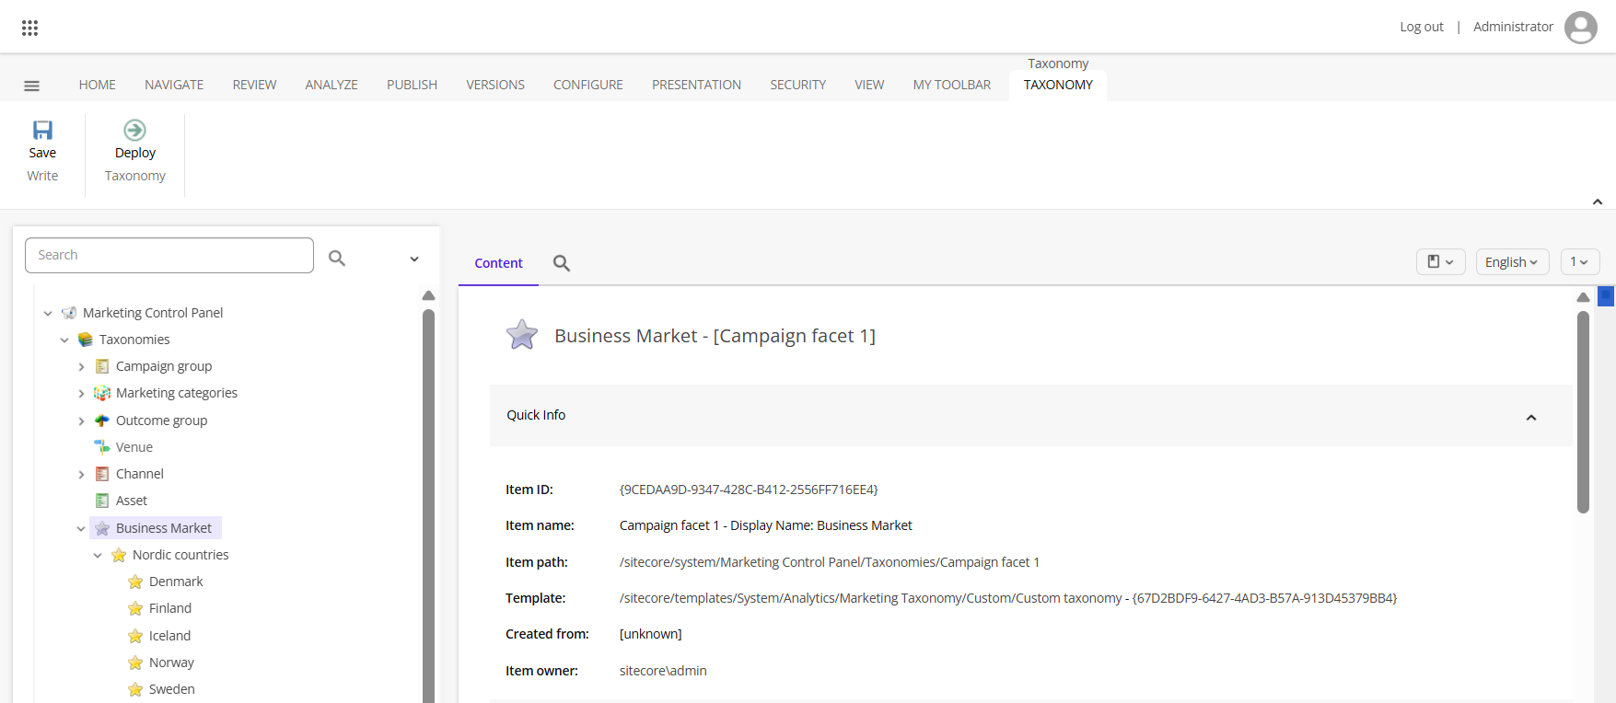Collapse the Marketing Control Panel node
This screenshot has width=1616, height=703.
coord(48,314)
